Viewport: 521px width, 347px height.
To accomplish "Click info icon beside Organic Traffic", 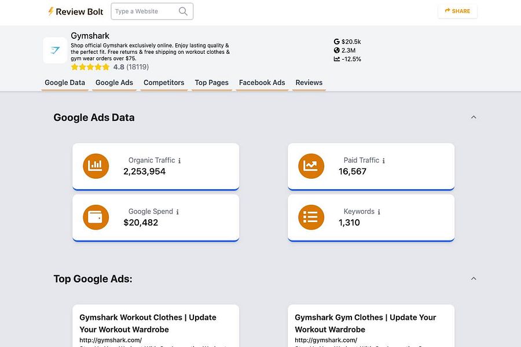I will [x=179, y=161].
